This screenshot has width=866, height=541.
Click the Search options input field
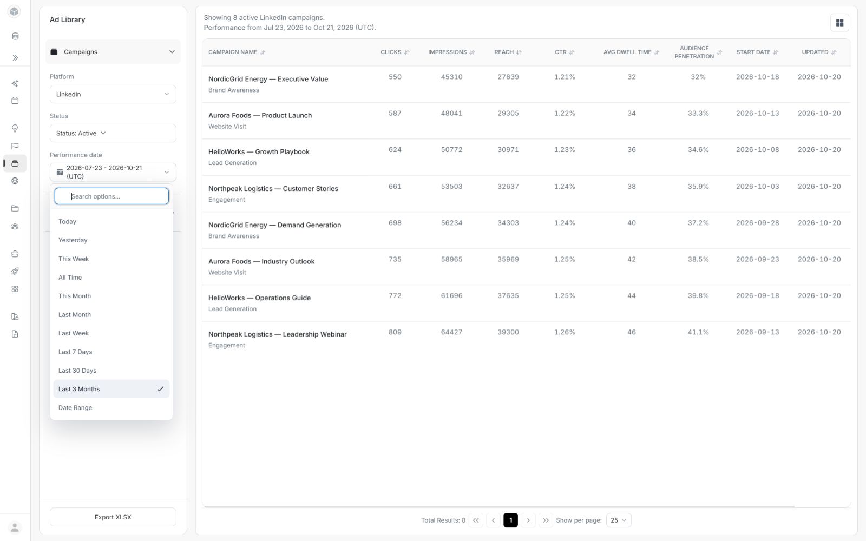pos(111,196)
